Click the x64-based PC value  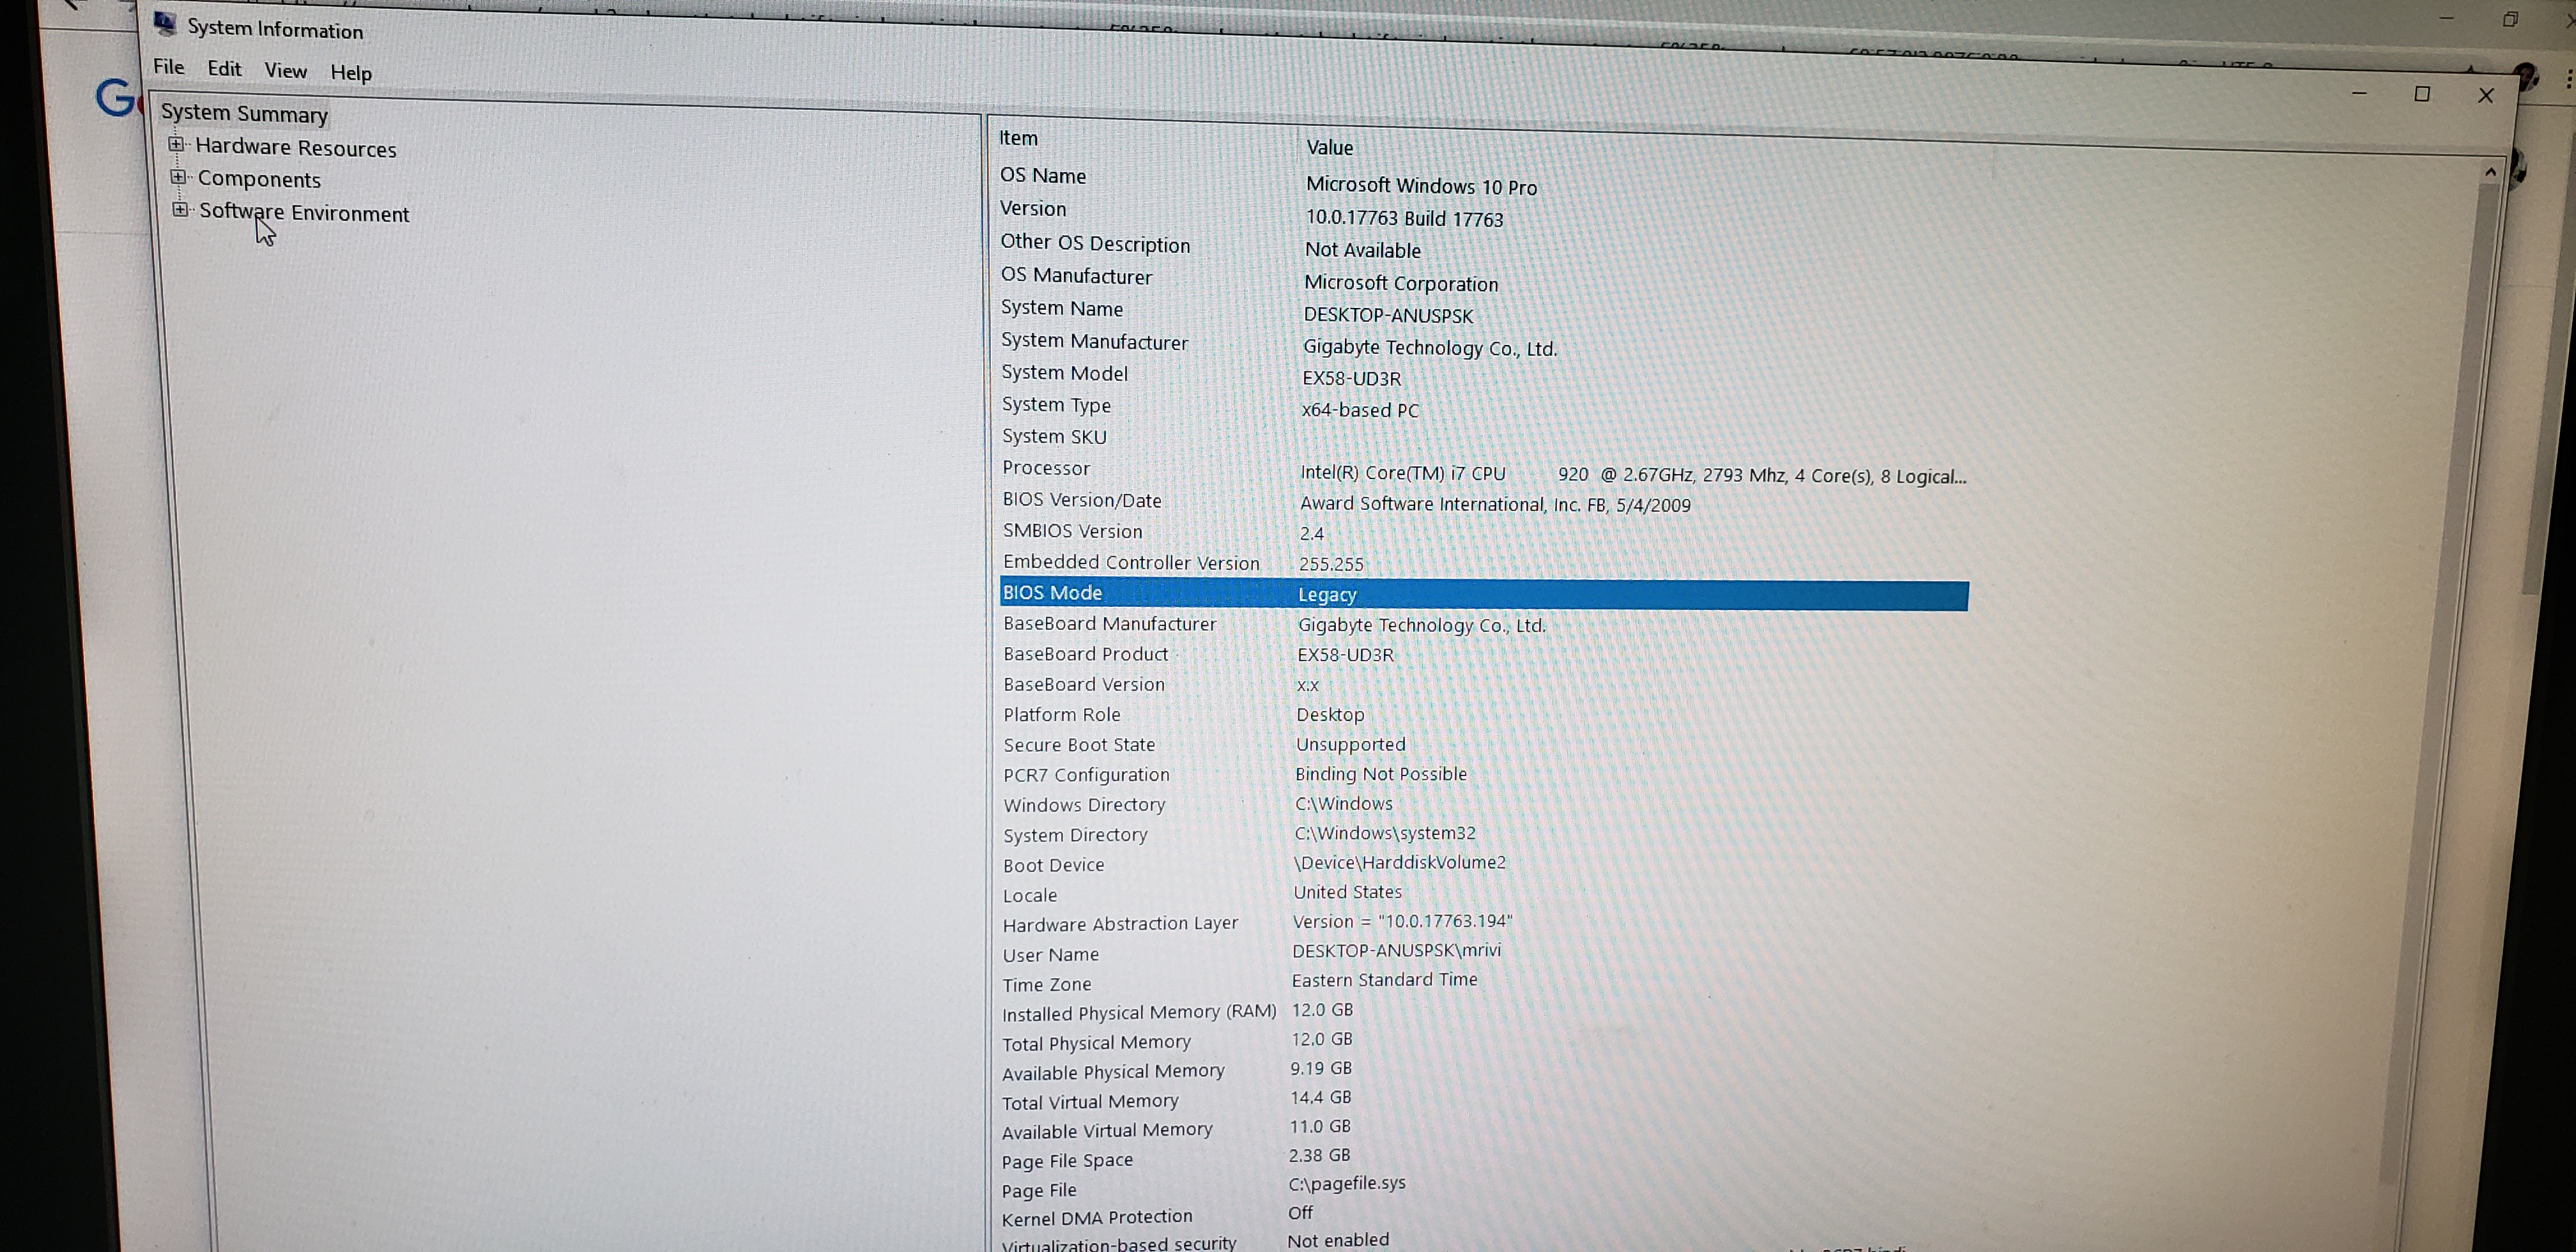(x=1360, y=410)
